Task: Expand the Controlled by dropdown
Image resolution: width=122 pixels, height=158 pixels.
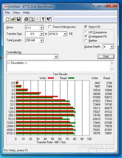Action: [x=56, y=56]
